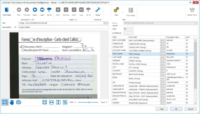Select the TEL row
This screenshot has width=200, height=114.
(x=153, y=83)
